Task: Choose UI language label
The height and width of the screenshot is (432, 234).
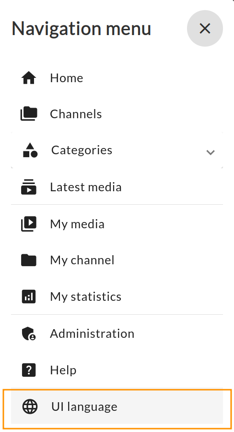Action: [84, 407]
